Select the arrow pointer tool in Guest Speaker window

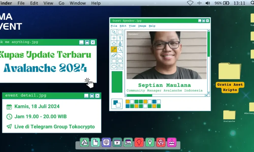pos(114,32)
